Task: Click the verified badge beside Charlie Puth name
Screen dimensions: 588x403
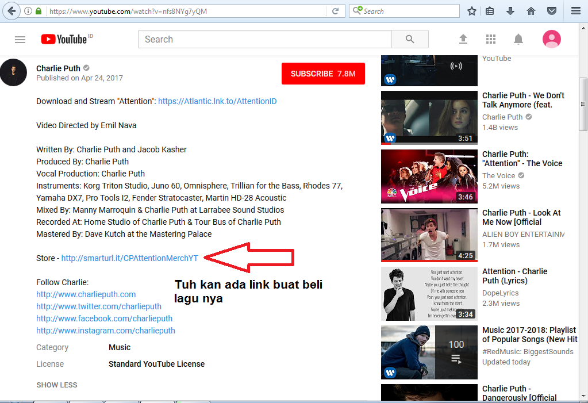Action: 86,68
